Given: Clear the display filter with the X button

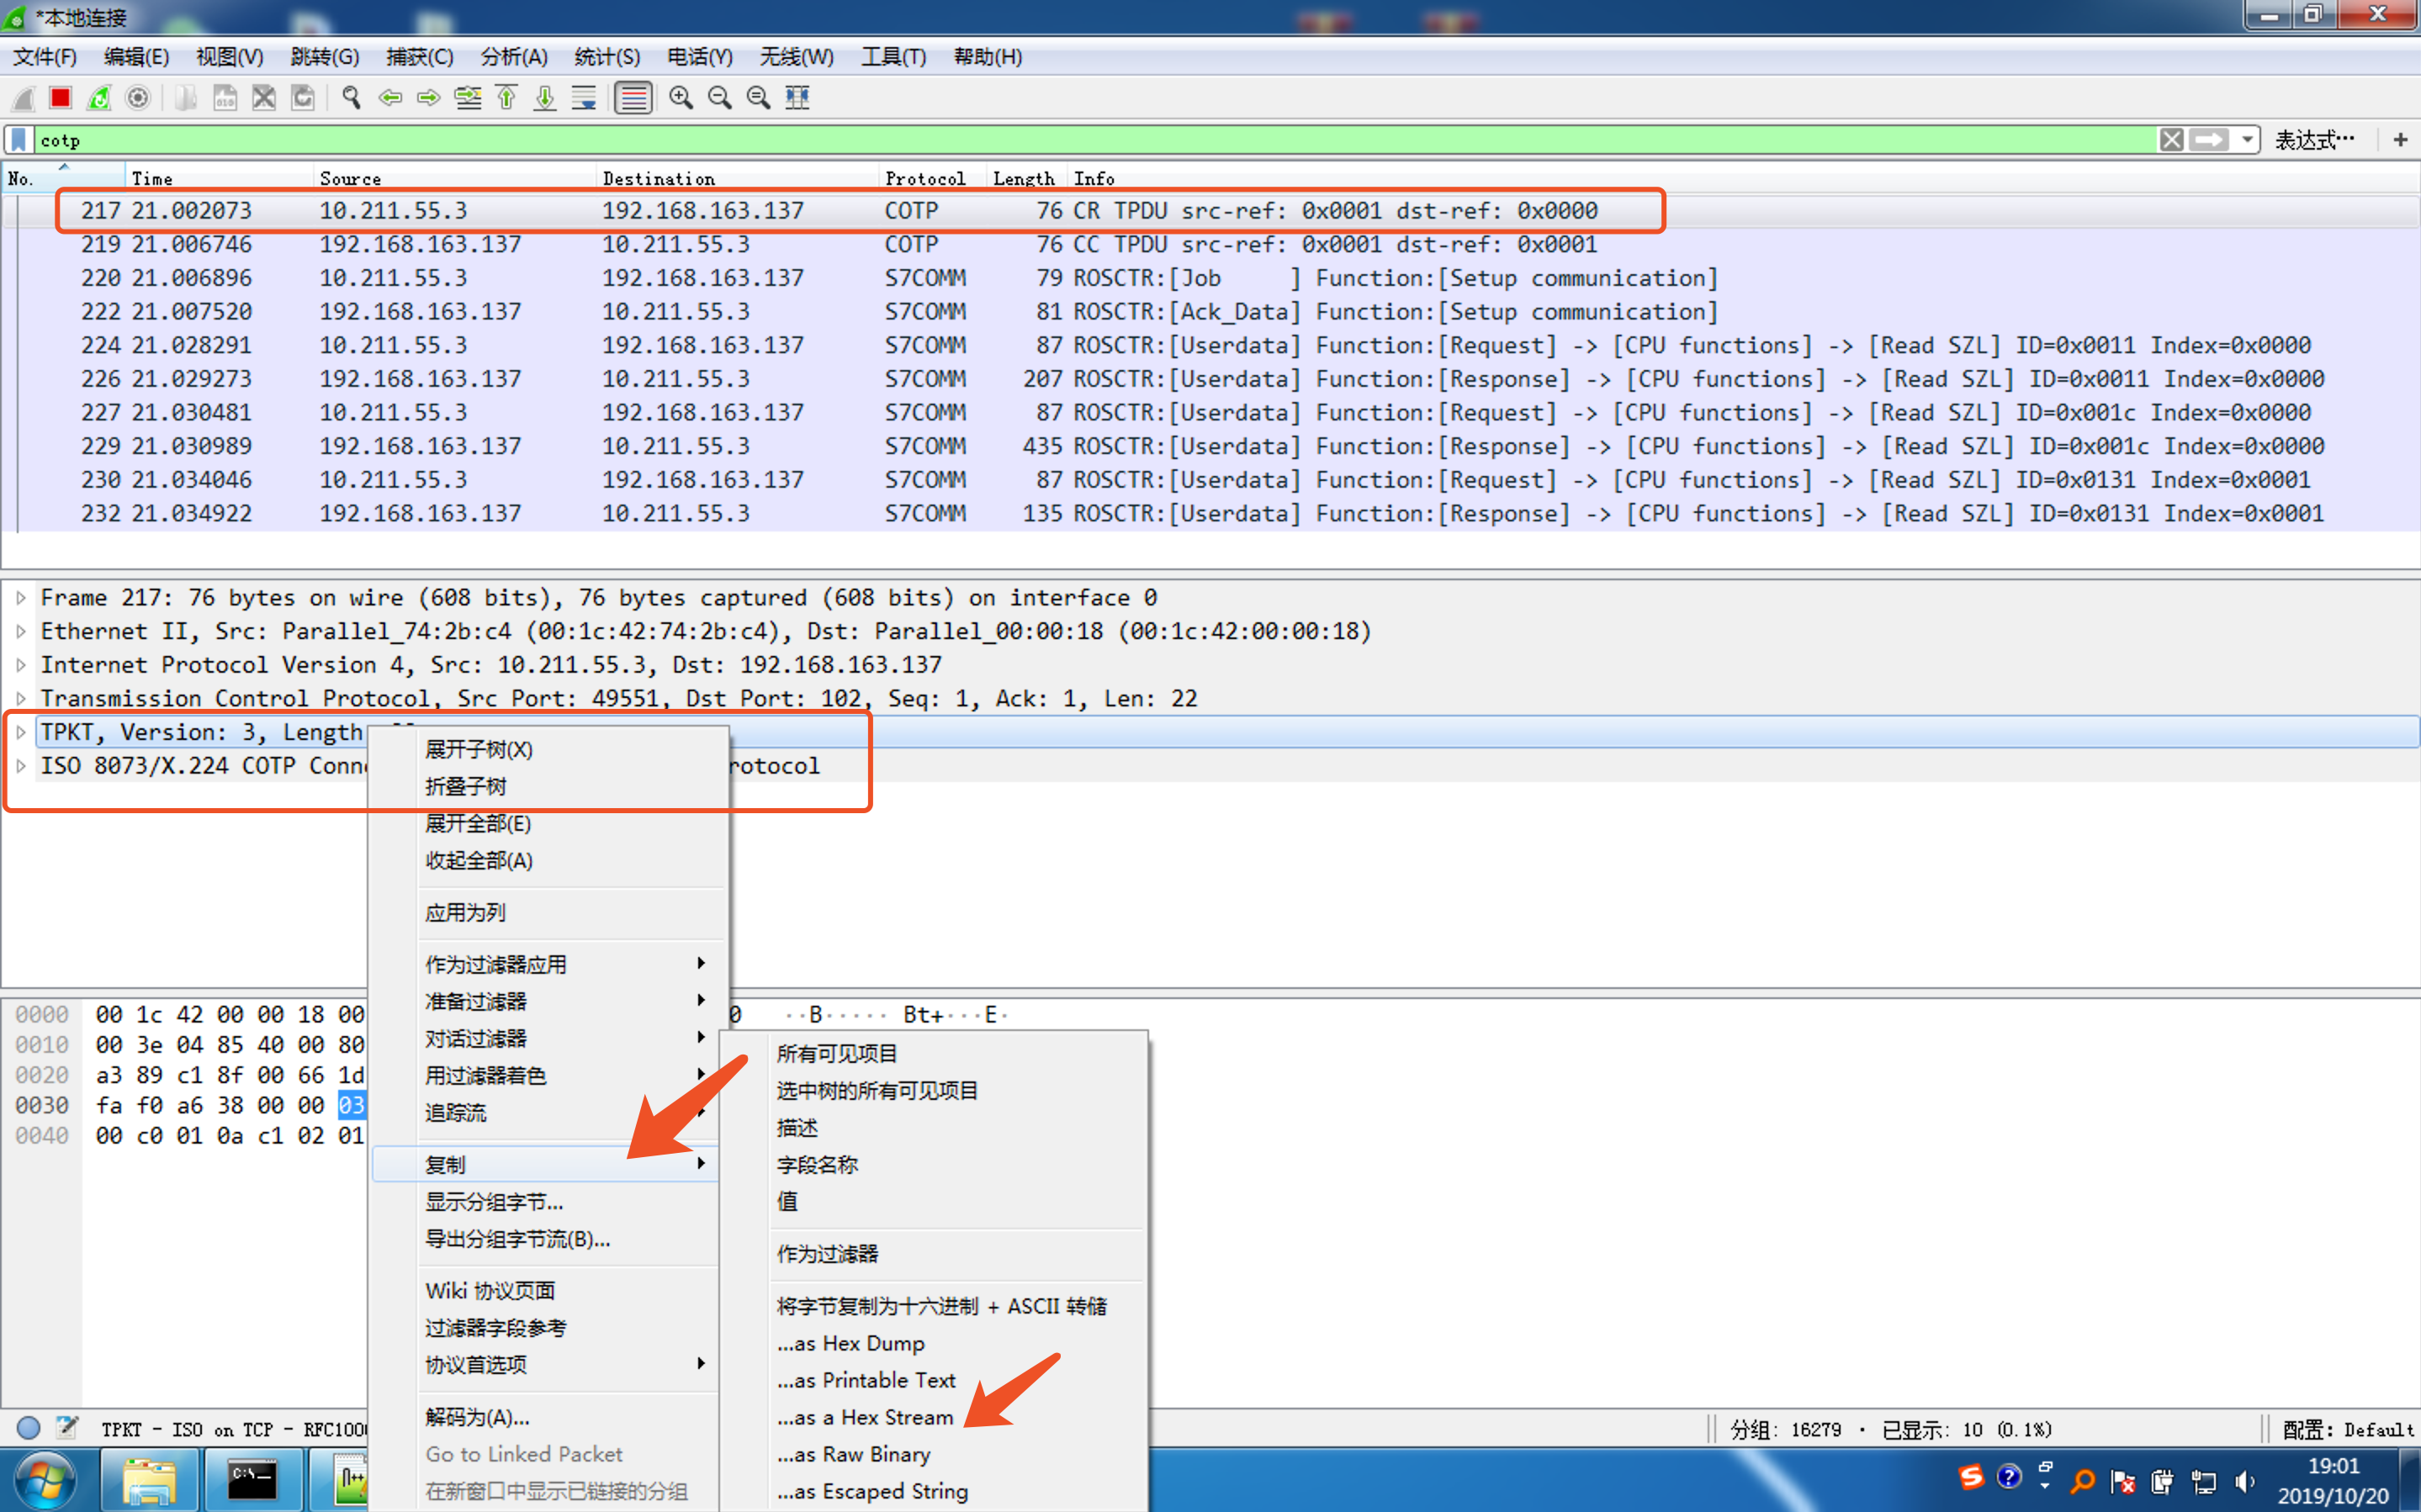Looking at the screenshot, I should click(2171, 140).
